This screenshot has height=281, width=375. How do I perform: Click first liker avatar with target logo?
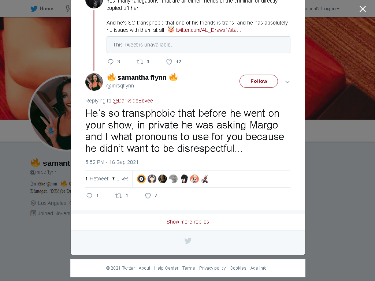[141, 179]
